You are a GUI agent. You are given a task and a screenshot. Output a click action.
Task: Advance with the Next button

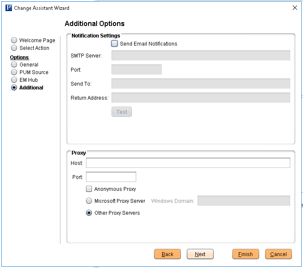click(x=200, y=254)
